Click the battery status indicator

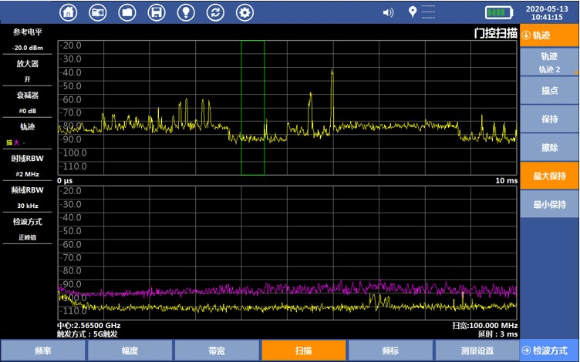click(x=499, y=12)
